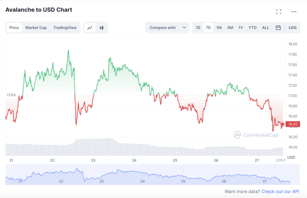Select the 1M time range

[219, 27]
